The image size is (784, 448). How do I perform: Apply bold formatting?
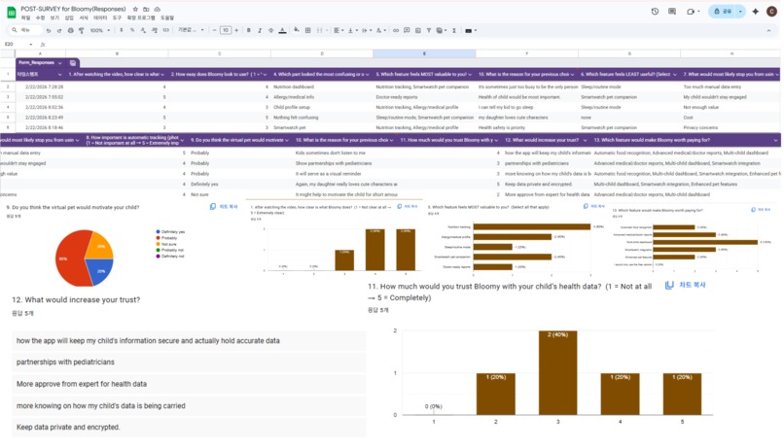248,30
